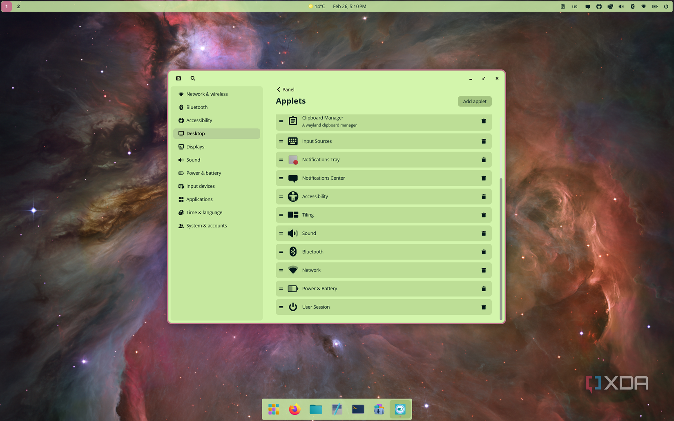Open the Wi-Fi network tray icon in top panel
674x421 pixels.
click(643, 7)
